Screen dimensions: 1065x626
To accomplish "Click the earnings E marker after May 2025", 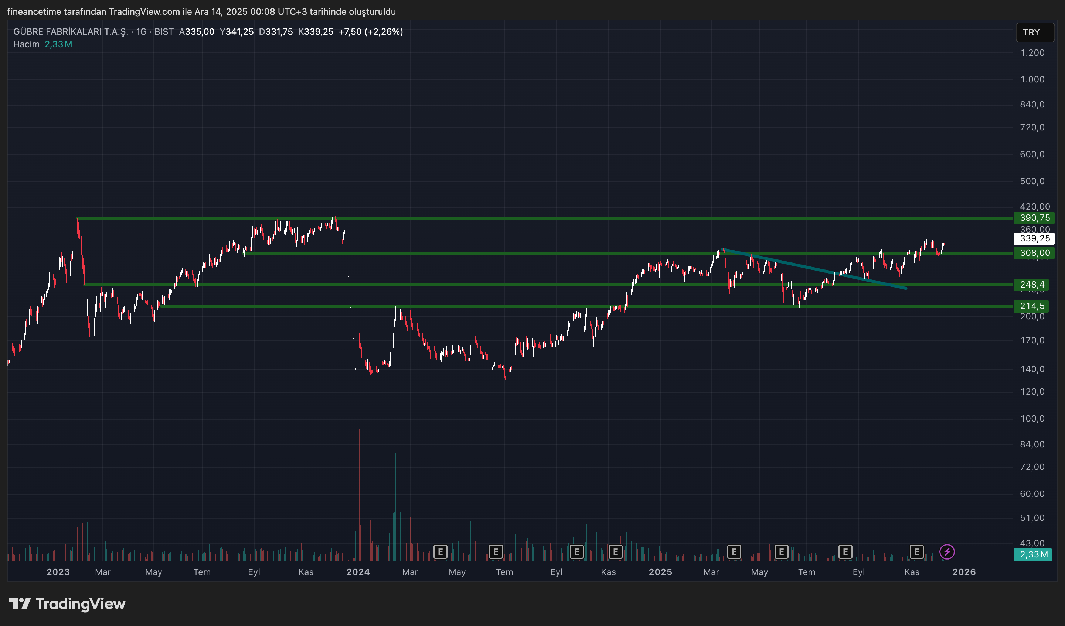I will coord(781,552).
